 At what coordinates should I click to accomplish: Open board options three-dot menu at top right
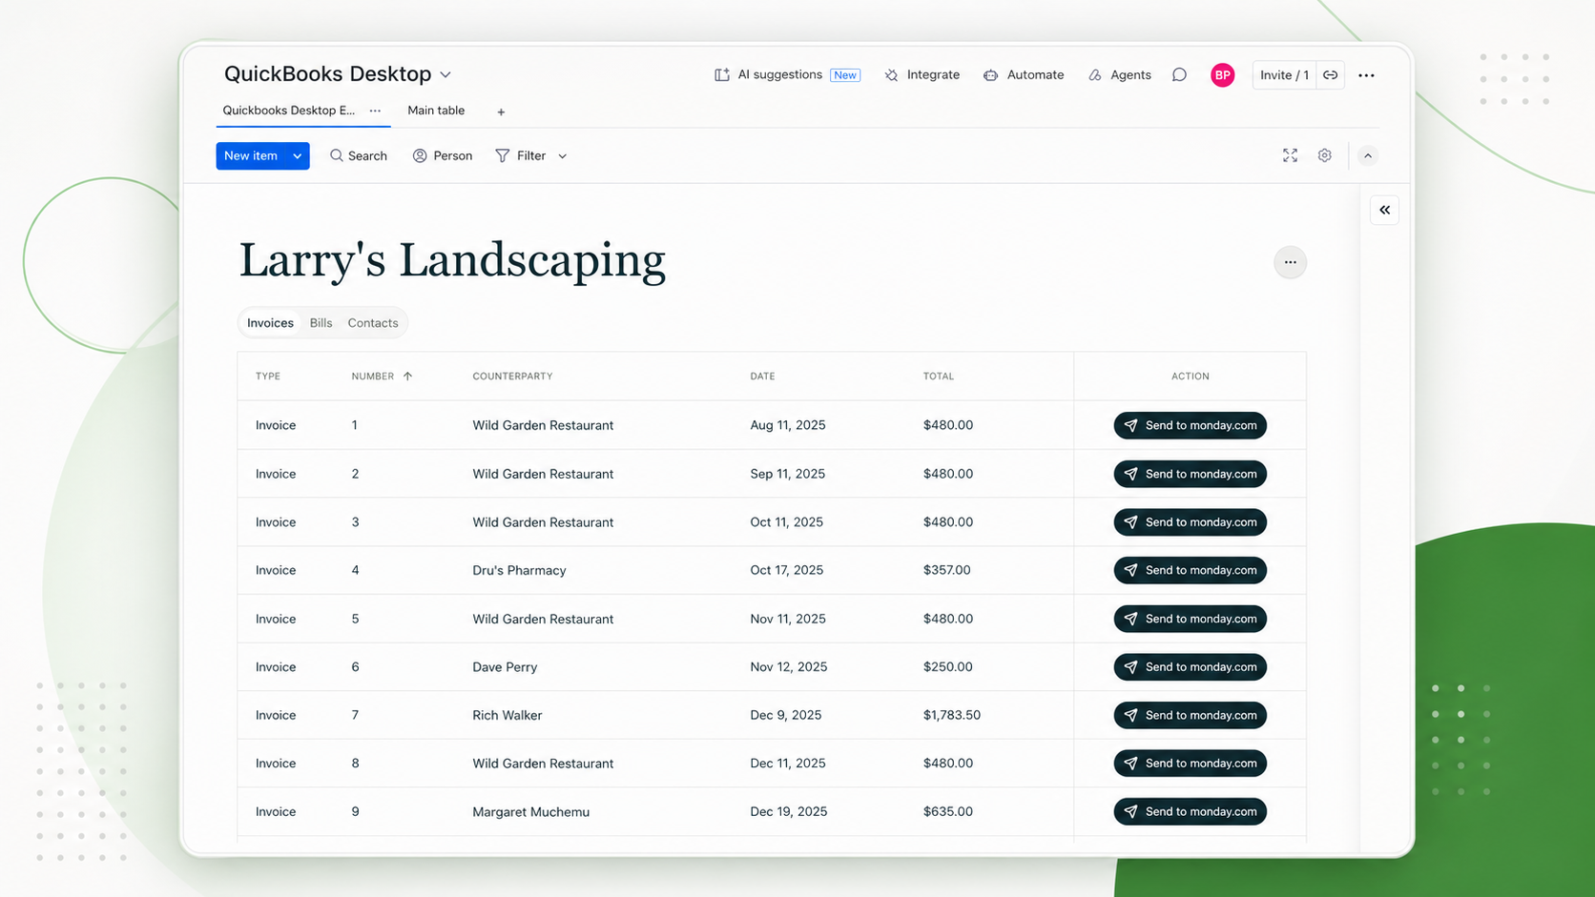tap(1366, 74)
